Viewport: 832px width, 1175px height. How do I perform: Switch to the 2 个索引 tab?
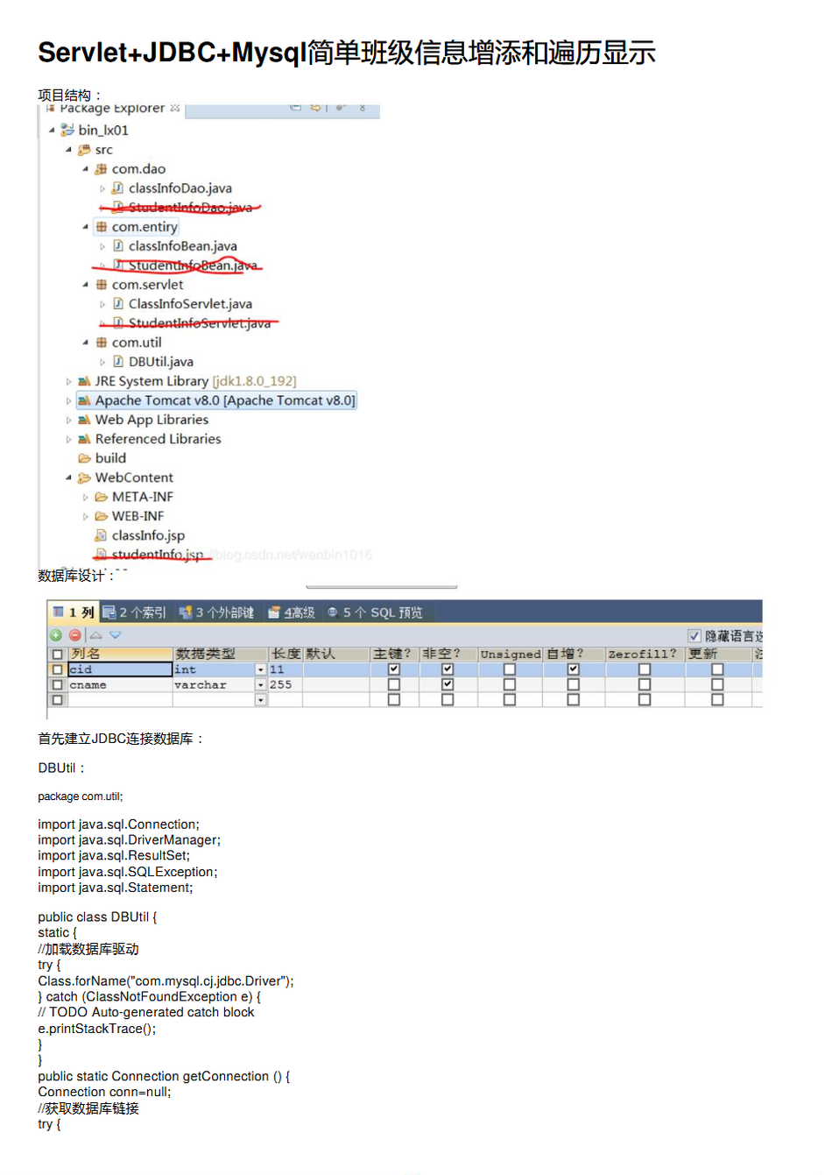135,612
